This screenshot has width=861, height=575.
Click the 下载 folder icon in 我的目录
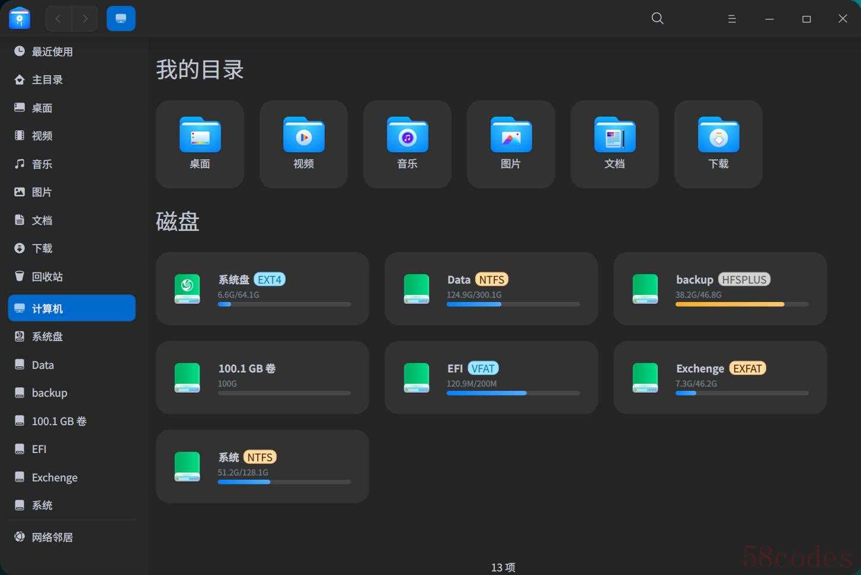click(x=718, y=135)
